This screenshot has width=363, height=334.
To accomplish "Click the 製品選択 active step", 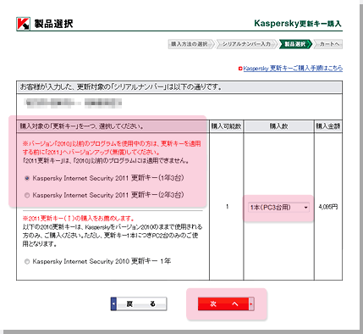I will 295,44.
